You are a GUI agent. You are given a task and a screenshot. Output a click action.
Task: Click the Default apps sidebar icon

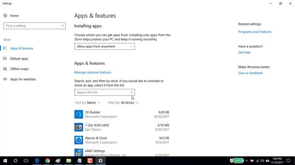click(x=5, y=59)
